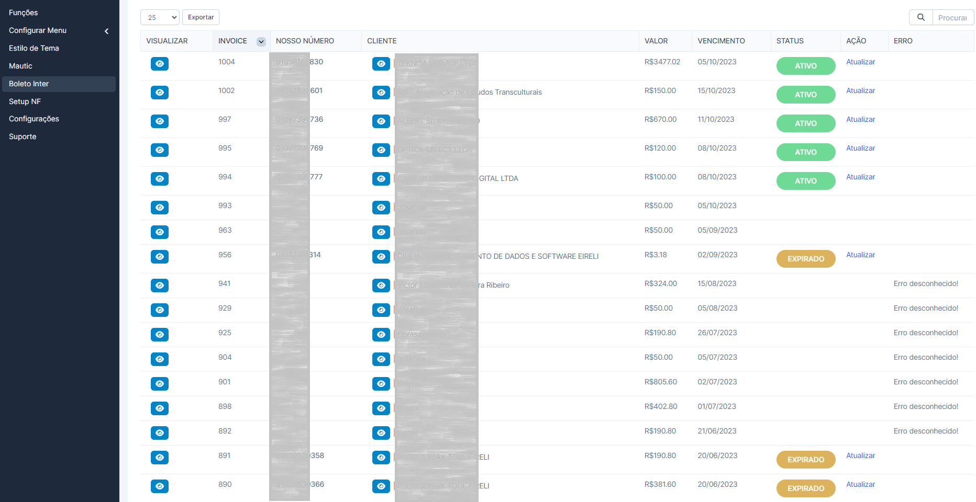Click the eye icon in invoice 941 row

point(160,286)
